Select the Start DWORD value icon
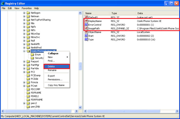Image resolution: width=180 pixels, height=119 pixels. pos(86,36)
